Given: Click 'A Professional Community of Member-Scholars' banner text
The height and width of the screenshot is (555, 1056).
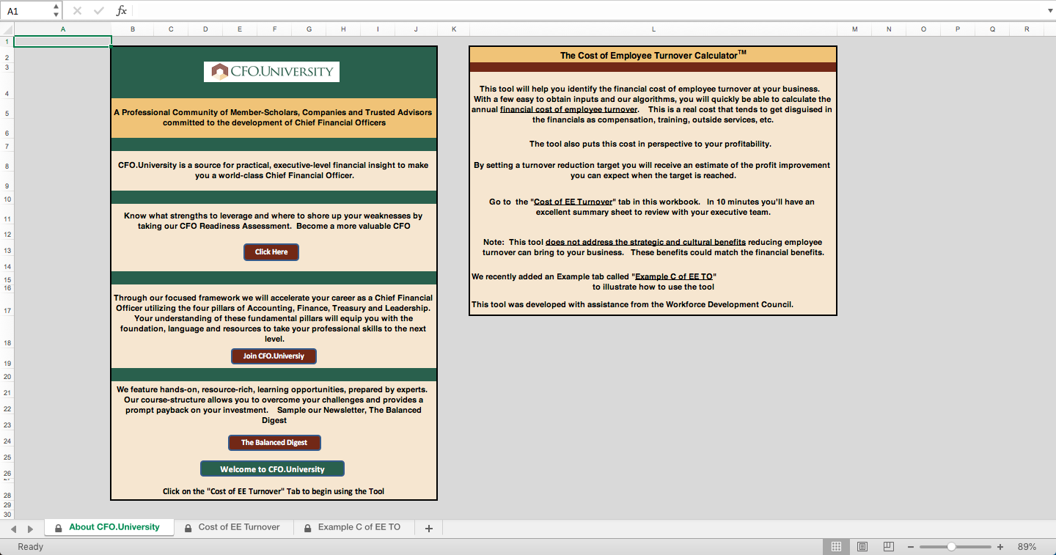Looking at the screenshot, I should [274, 117].
